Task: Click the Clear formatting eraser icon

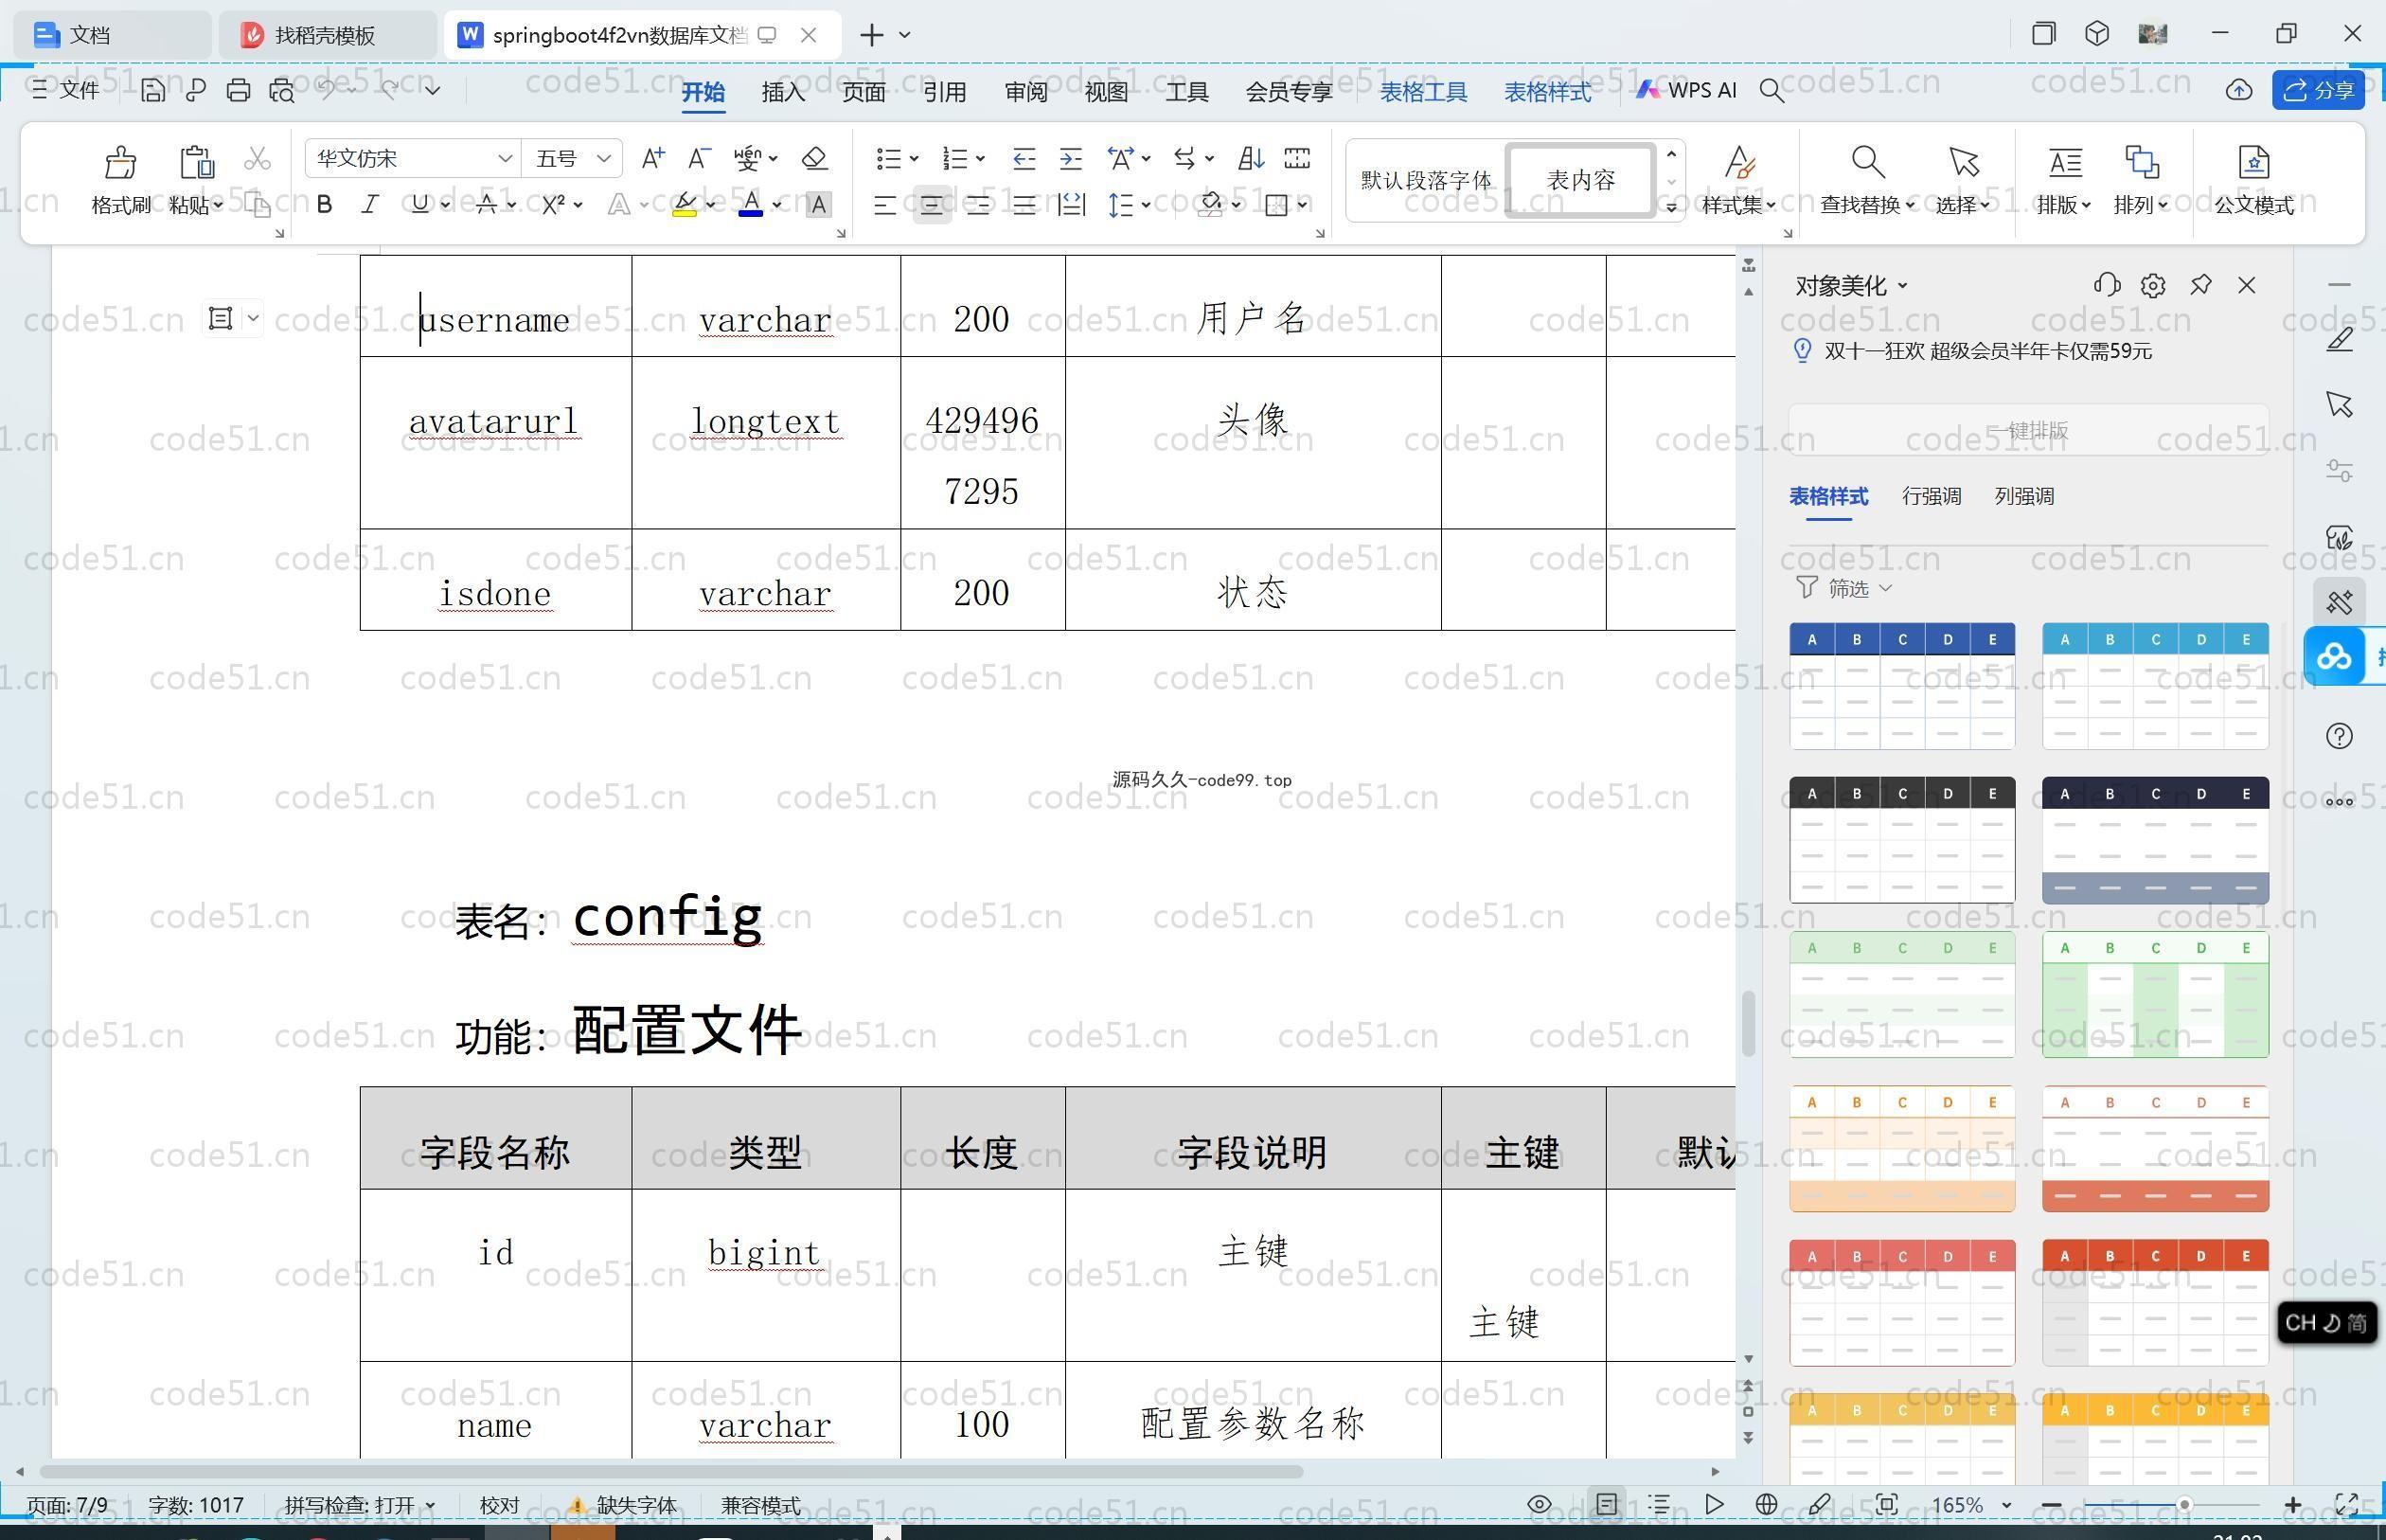Action: [813, 158]
